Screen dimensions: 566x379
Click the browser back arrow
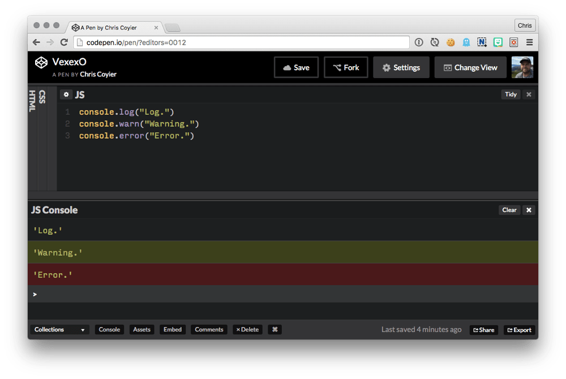pyautogui.click(x=36, y=42)
